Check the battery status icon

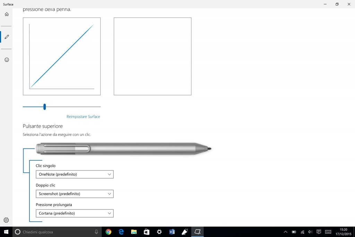[294, 232]
